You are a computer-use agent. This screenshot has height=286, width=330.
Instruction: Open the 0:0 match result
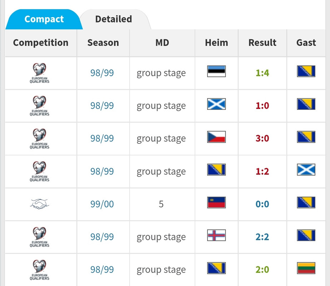[x=262, y=204]
